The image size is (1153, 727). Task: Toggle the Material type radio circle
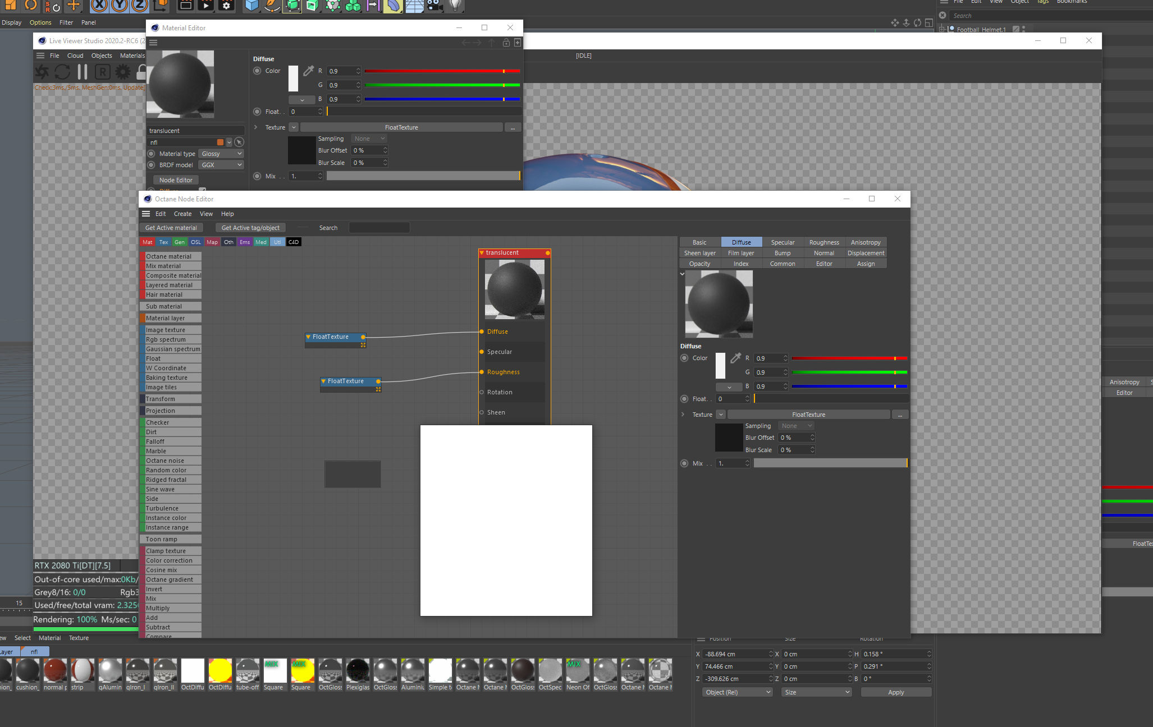pyautogui.click(x=151, y=154)
